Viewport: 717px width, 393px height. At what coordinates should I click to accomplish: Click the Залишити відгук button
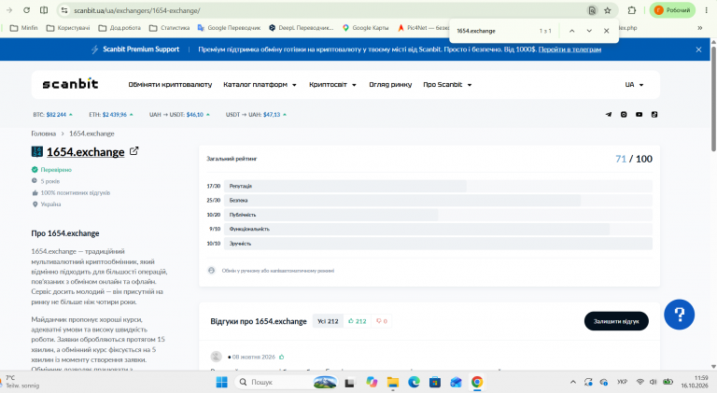(616, 321)
